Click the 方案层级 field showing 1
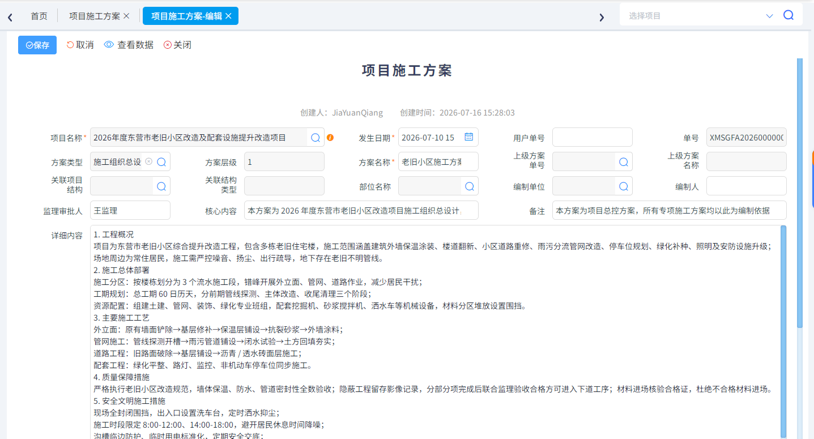Viewport: 814px width, 439px height. point(284,161)
